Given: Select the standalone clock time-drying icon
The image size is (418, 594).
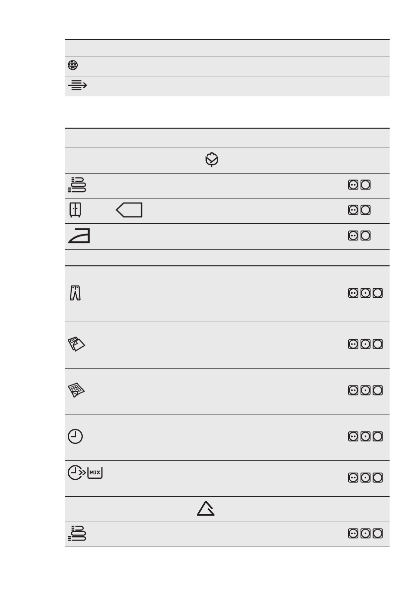Looking at the screenshot, I should tap(75, 436).
